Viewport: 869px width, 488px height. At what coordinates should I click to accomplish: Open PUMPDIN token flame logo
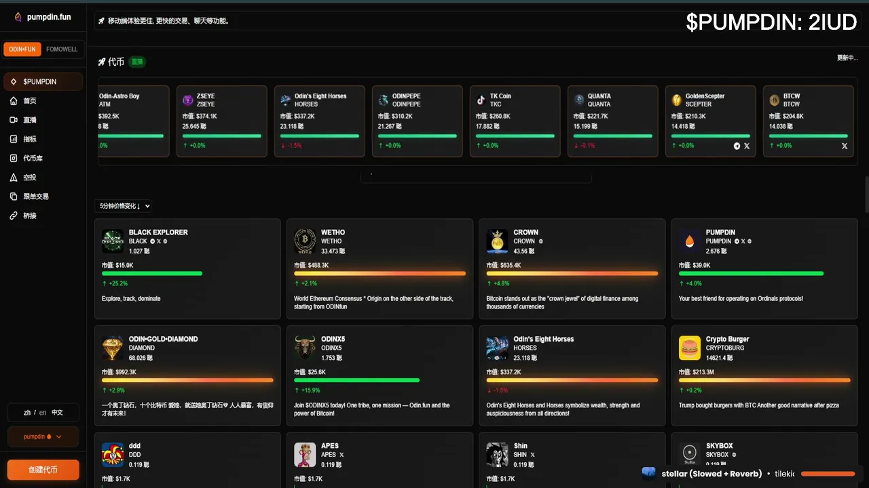[x=690, y=241]
